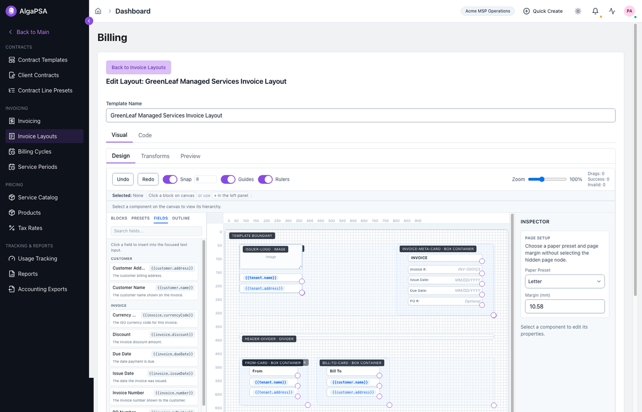Insert the Currency code field card
The height and width of the screenshot is (412, 642).
point(154,318)
